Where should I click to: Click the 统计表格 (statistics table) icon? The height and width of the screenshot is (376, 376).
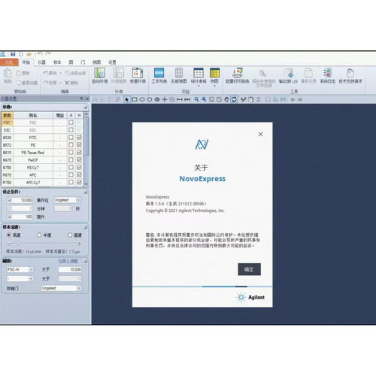coord(199,73)
